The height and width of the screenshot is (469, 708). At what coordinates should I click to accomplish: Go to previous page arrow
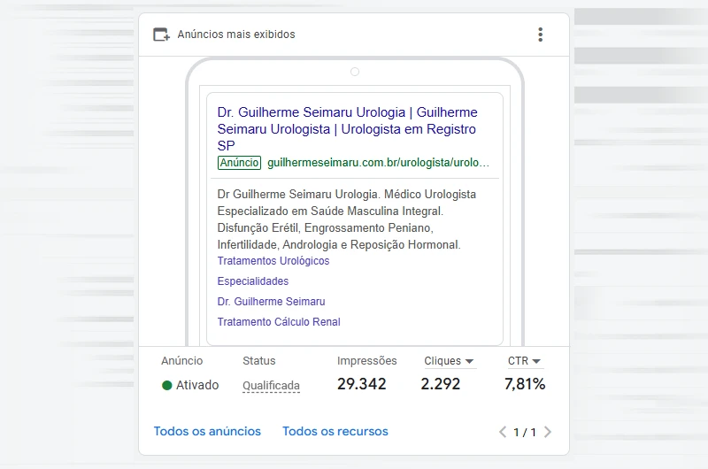[503, 433]
